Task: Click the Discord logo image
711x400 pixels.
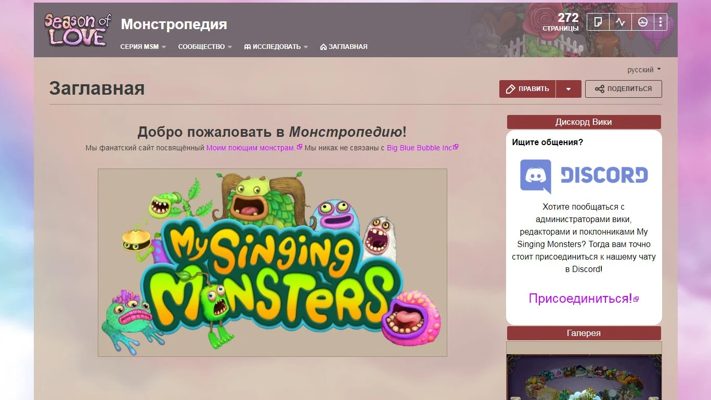Action: (584, 175)
